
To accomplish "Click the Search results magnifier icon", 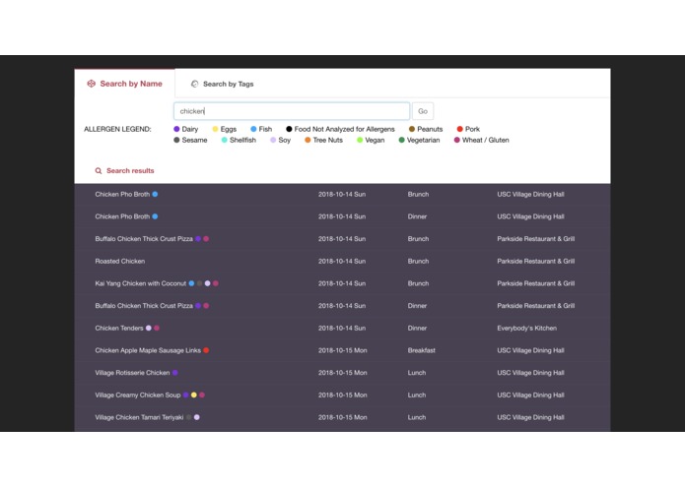I will (99, 171).
